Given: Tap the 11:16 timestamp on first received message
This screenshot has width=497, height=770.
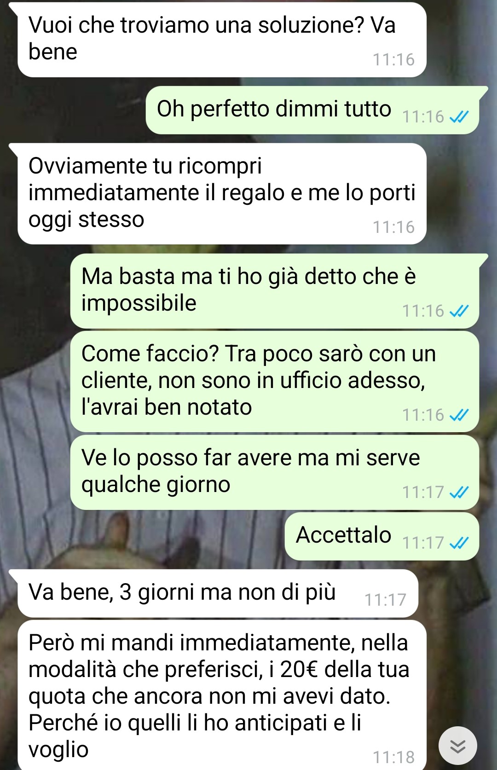Looking at the screenshot, I should [393, 60].
